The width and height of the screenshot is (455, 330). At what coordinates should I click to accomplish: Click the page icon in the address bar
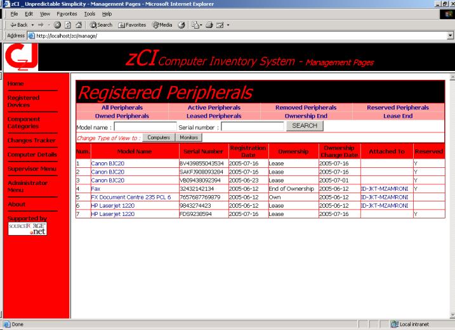point(31,35)
